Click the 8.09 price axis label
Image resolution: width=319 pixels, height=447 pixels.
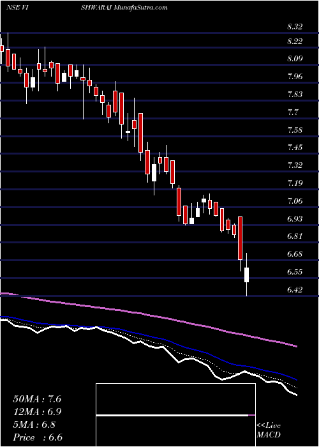click(x=295, y=59)
